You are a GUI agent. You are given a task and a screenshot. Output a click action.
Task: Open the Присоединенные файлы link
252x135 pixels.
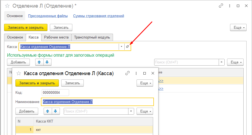click(x=48, y=16)
